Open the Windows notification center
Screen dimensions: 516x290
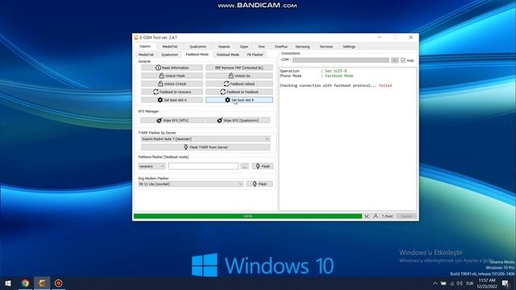click(x=506, y=284)
